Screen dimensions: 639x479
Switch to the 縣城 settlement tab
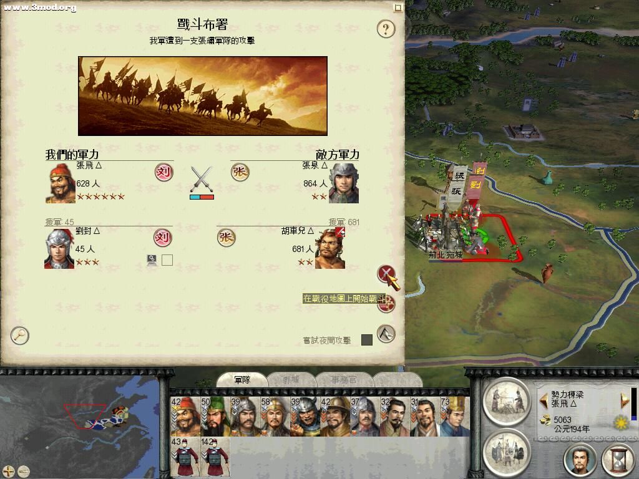[291, 380]
